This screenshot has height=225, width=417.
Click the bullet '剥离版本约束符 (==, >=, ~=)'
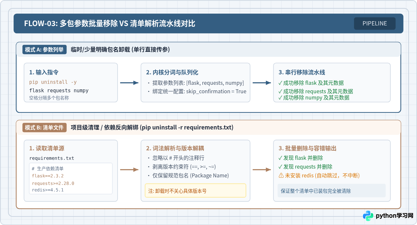184,167
